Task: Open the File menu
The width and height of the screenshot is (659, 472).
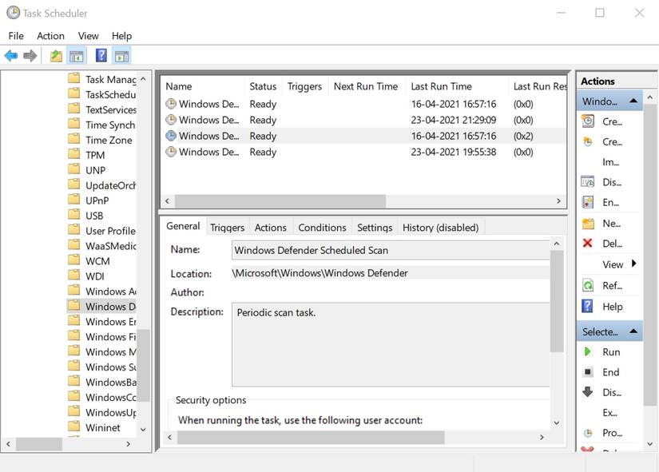Action: 16,36
